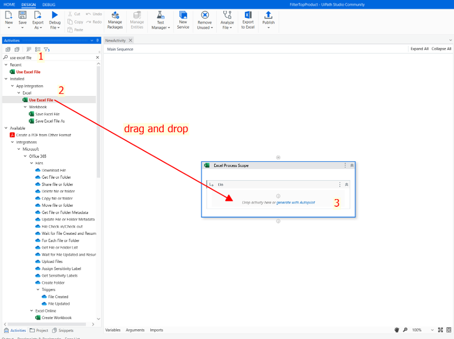This screenshot has height=339, width=454.
Task: Click Redo in the ribbon
Action: click(94, 22)
